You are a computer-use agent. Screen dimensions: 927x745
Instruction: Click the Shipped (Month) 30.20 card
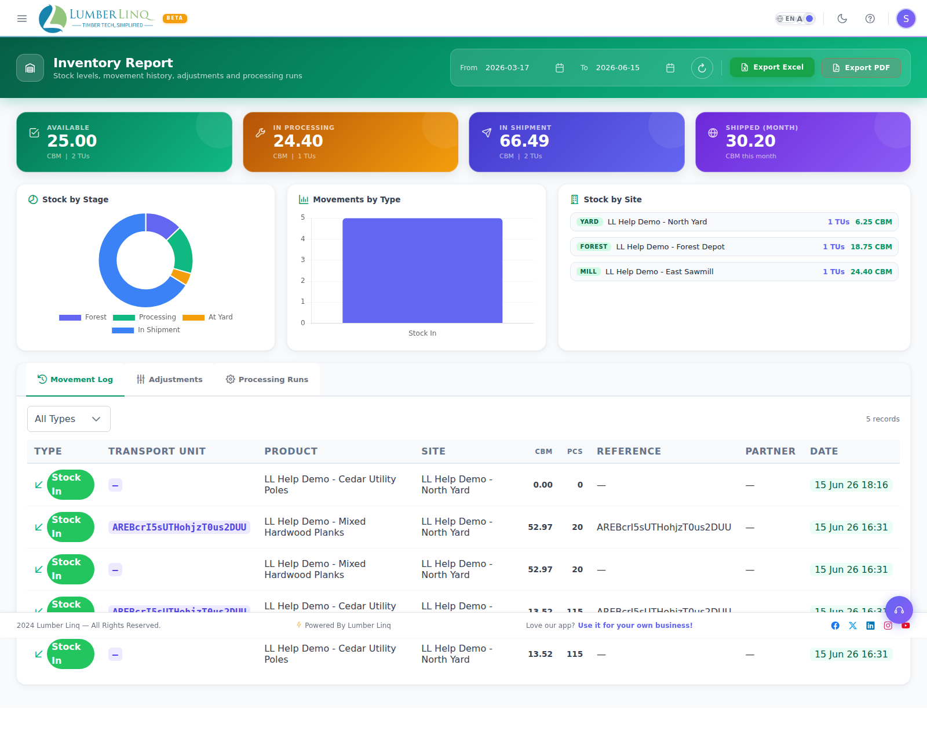click(x=803, y=142)
